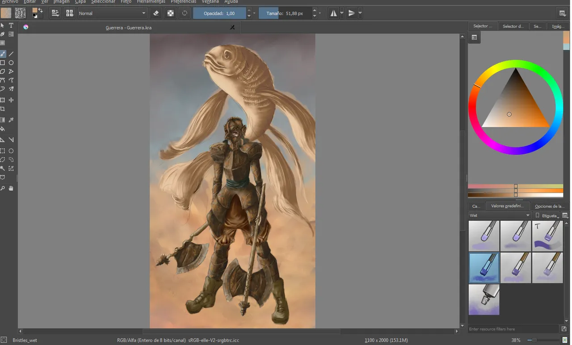Select the paint tube brush preset
The height and width of the screenshot is (345, 572).
(484, 300)
